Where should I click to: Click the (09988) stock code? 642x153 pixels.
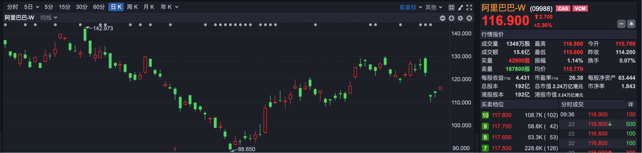541,9
